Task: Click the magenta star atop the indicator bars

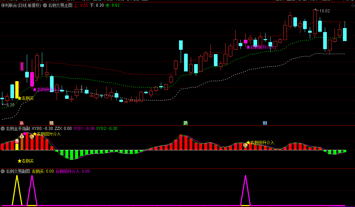Action: click(25, 133)
